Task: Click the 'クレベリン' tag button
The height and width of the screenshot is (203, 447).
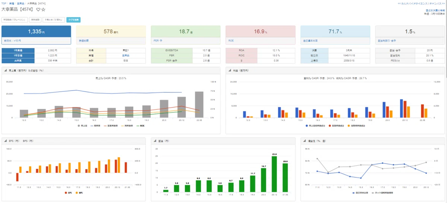Action: [x=14, y=20]
